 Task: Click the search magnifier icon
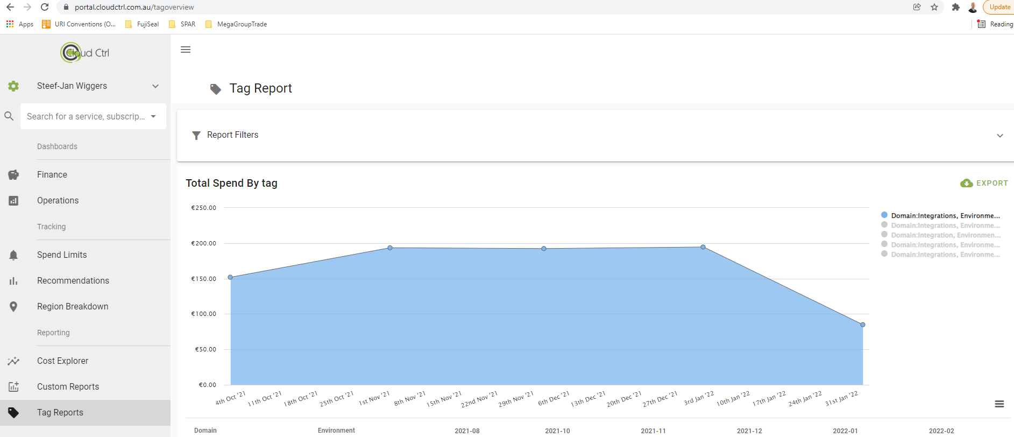(x=9, y=116)
